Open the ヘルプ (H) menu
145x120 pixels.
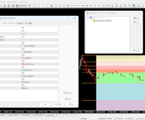pyautogui.click(x=23, y=2)
